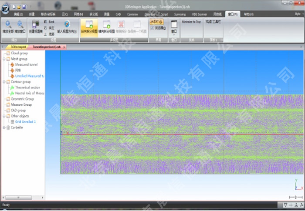Click the Minimize to Tray button
The image size is (305, 211).
(x=191, y=22)
